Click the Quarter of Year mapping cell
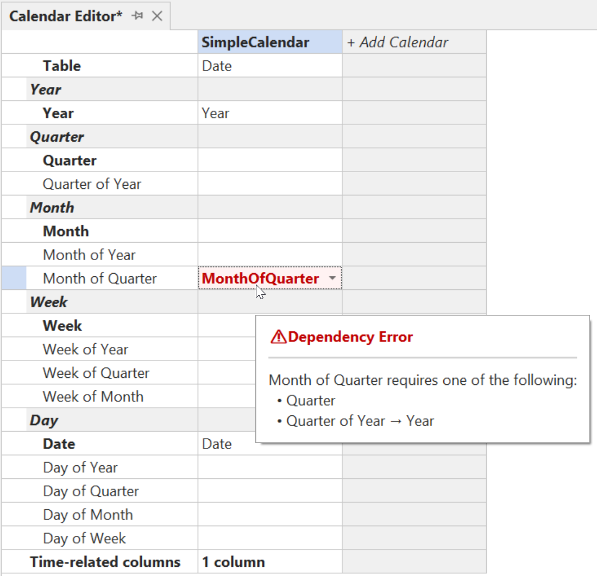Screen dimensions: 597x576 tap(269, 185)
